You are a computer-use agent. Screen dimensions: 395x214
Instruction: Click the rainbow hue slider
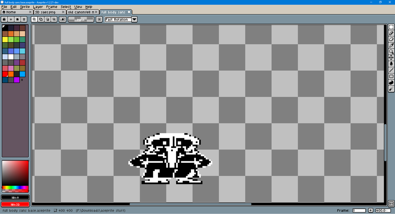tap(15, 188)
